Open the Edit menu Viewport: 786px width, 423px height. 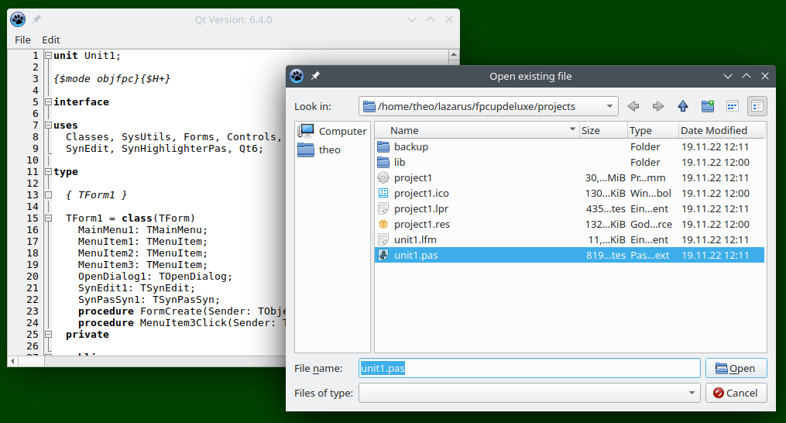tap(51, 40)
